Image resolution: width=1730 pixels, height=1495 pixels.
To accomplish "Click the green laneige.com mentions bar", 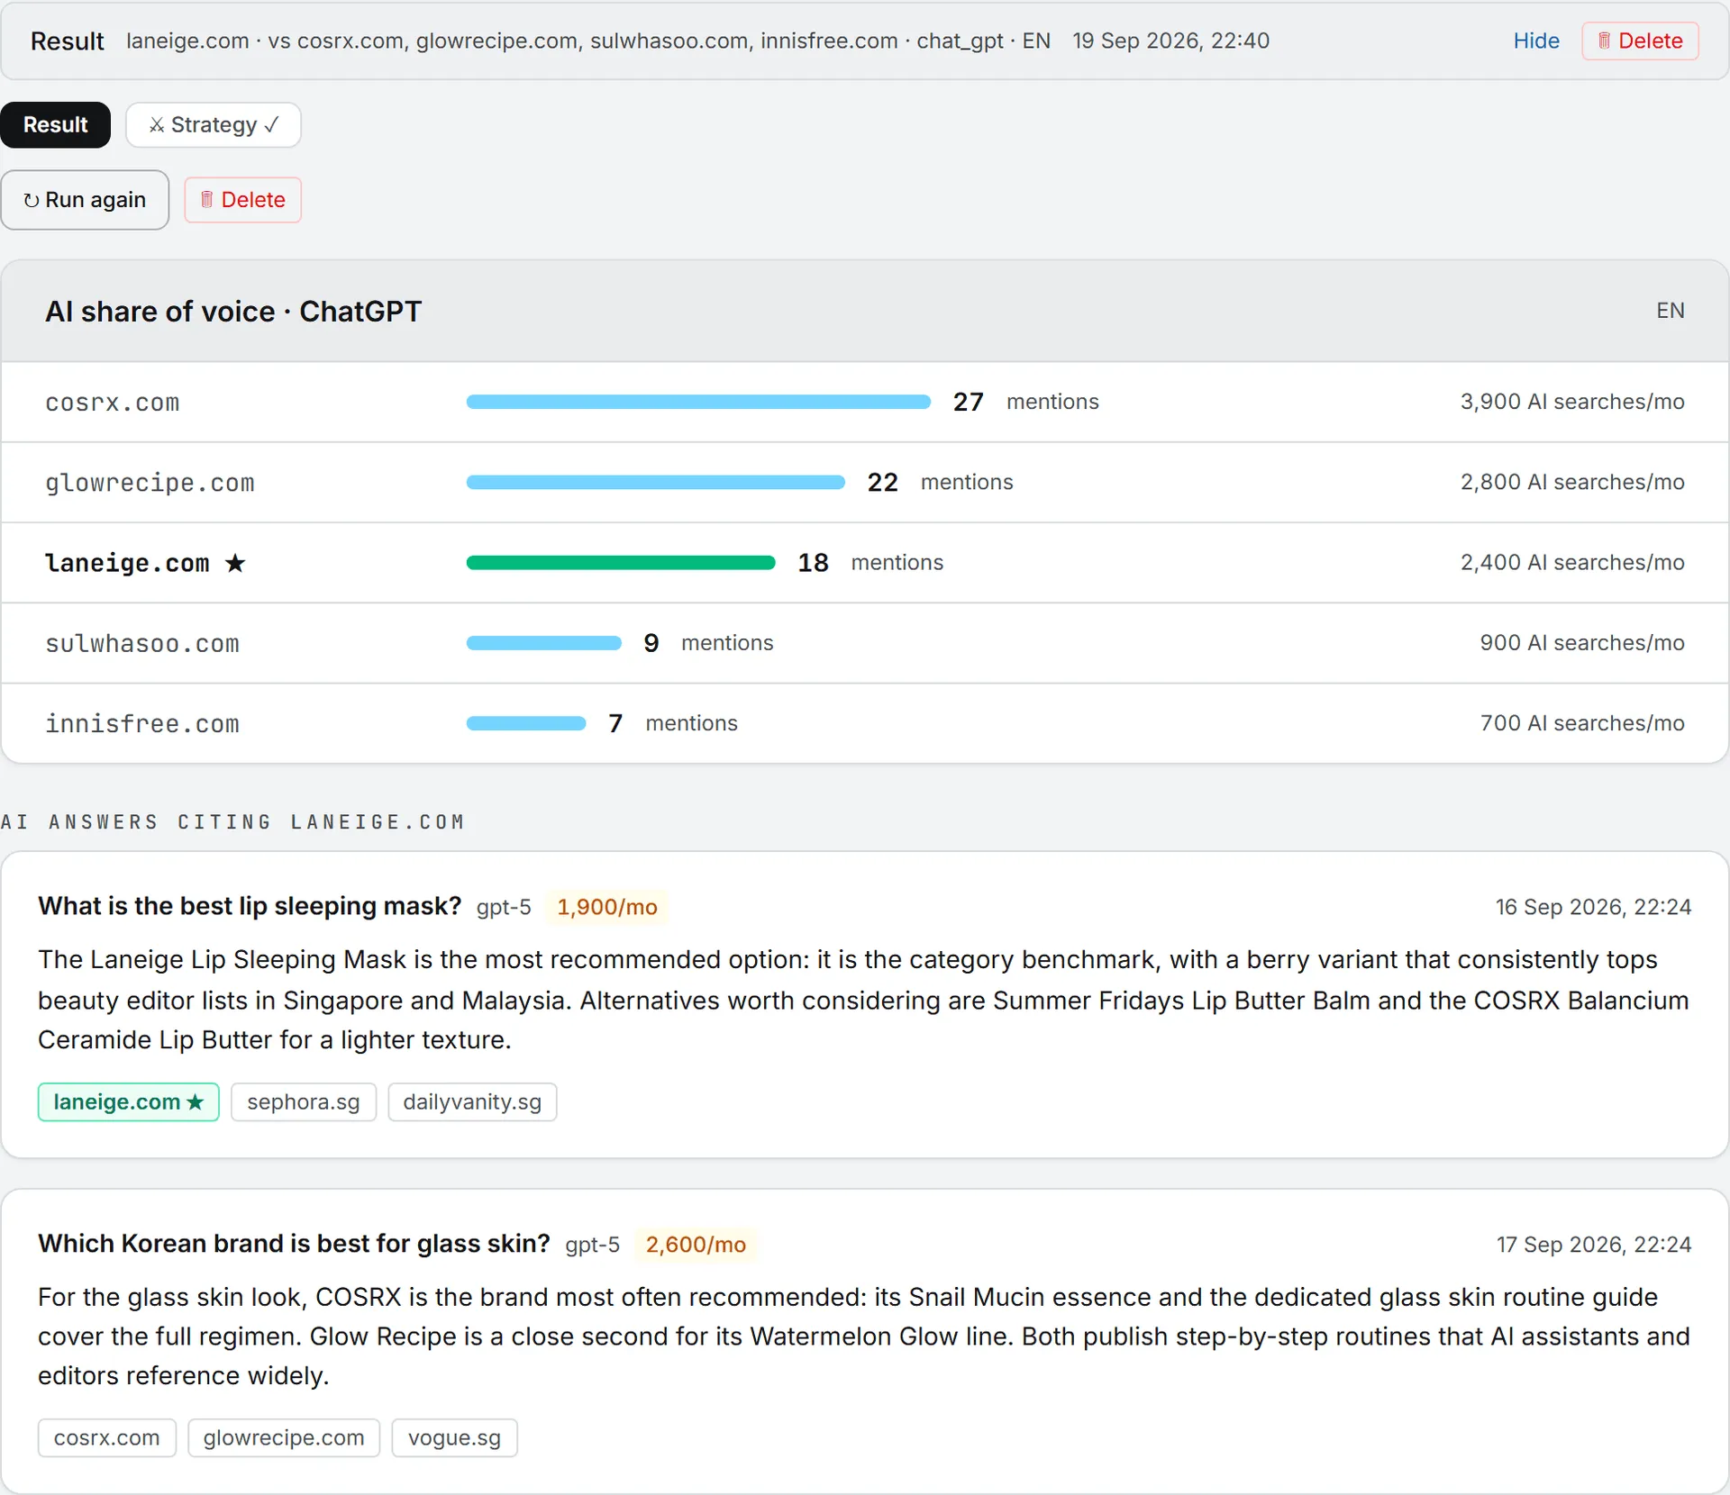I will 621,564.
